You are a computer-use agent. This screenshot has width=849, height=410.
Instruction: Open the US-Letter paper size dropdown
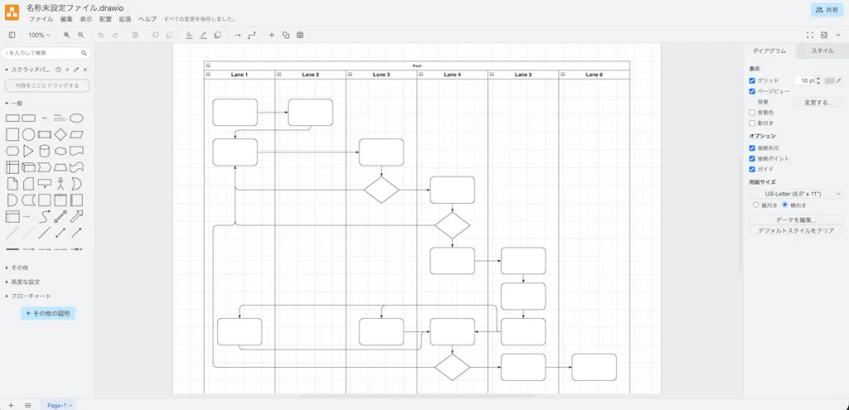pos(796,194)
